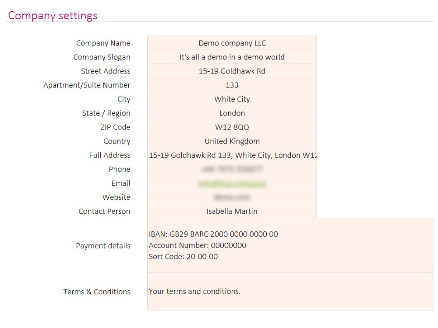Select the State / Region field 'London'

pyautogui.click(x=232, y=113)
